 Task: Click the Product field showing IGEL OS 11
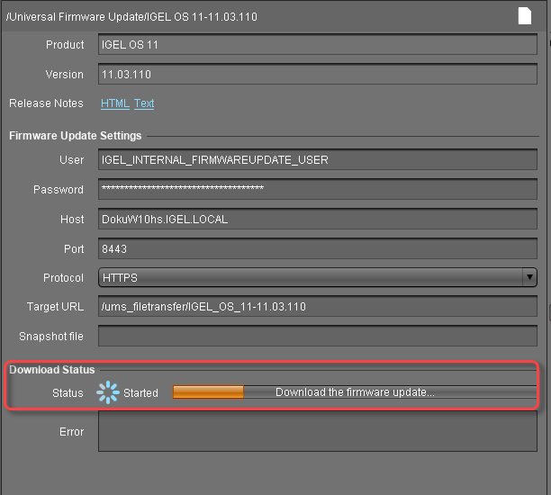coord(317,45)
